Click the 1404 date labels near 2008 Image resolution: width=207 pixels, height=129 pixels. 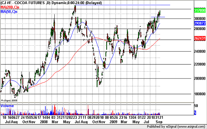46,117
